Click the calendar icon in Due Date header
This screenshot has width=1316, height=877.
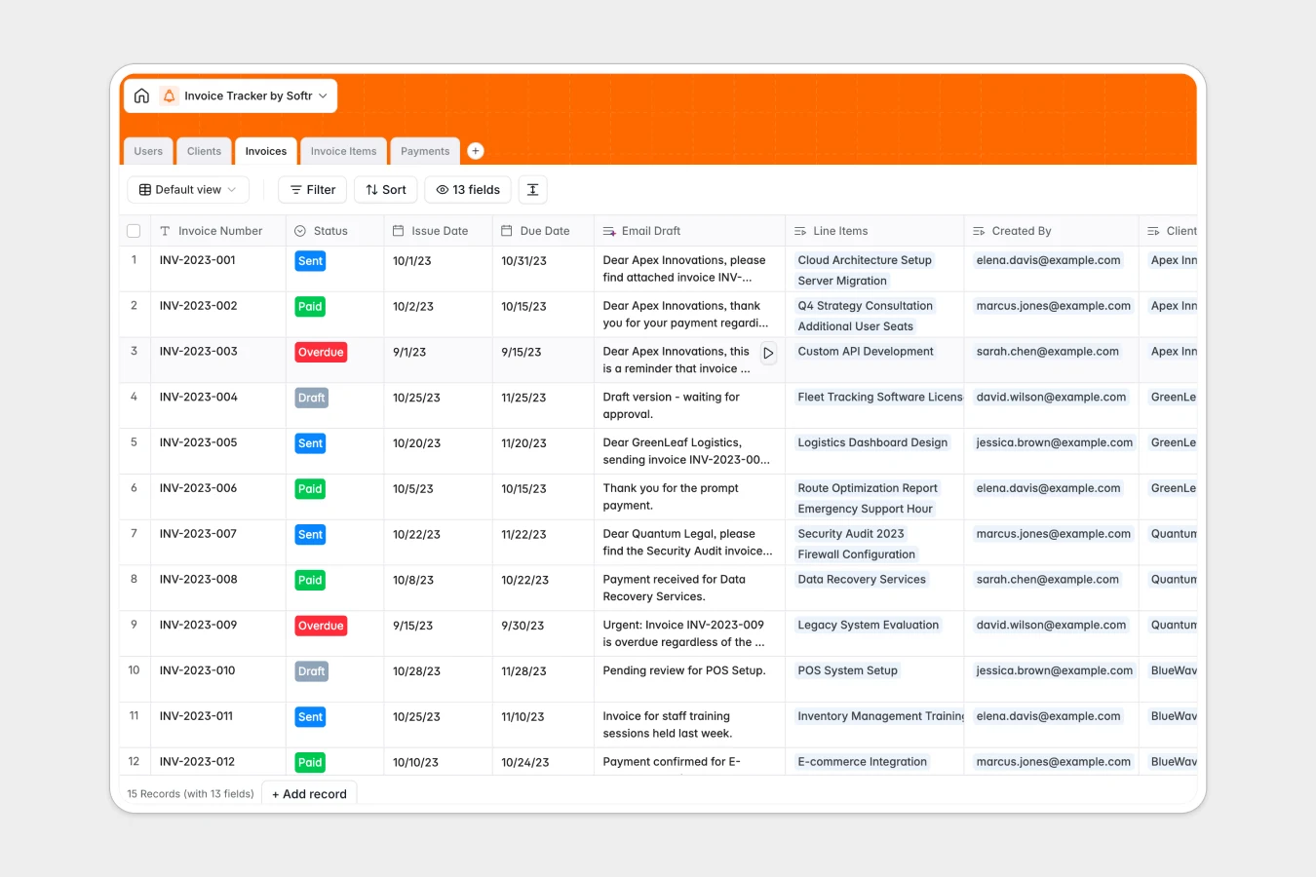click(505, 230)
